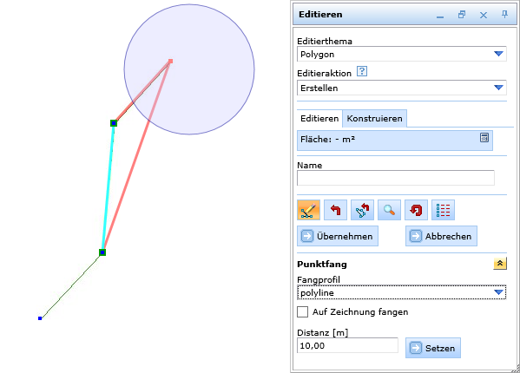Screen dimensions: 520x373
Task: Undo last vertex with red arrow
Action: [x=335, y=210]
